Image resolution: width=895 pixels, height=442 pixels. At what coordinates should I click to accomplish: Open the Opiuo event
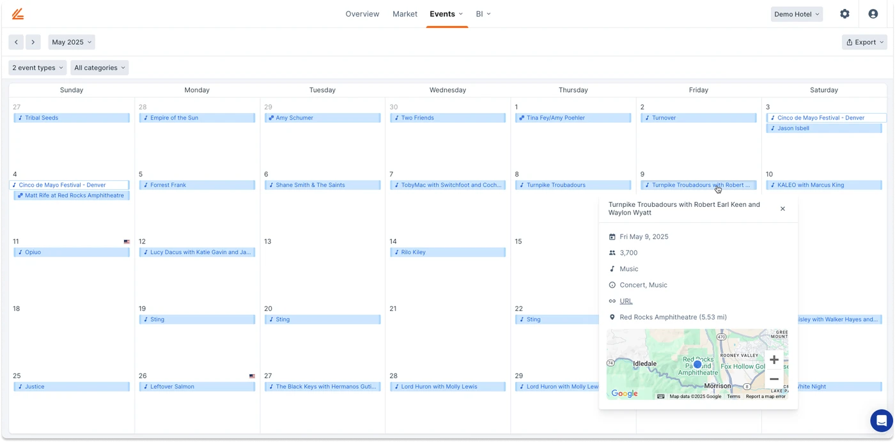coord(72,252)
